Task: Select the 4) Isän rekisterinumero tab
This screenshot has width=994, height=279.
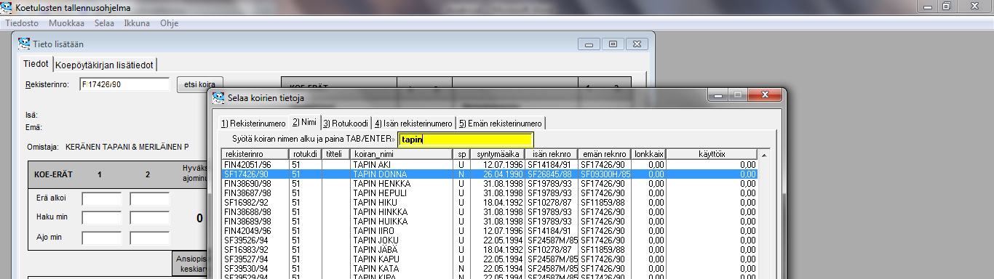Action: point(413,124)
